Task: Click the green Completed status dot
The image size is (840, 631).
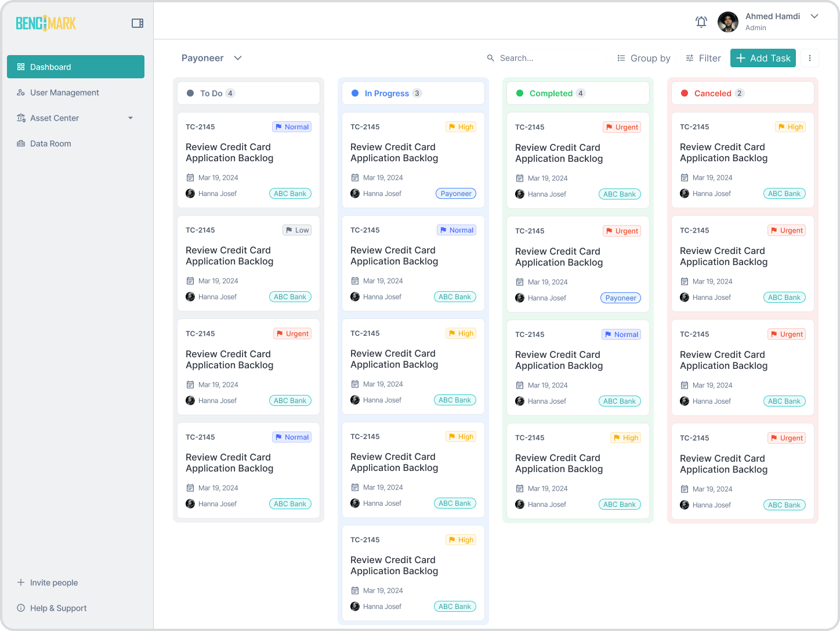Action: [520, 93]
